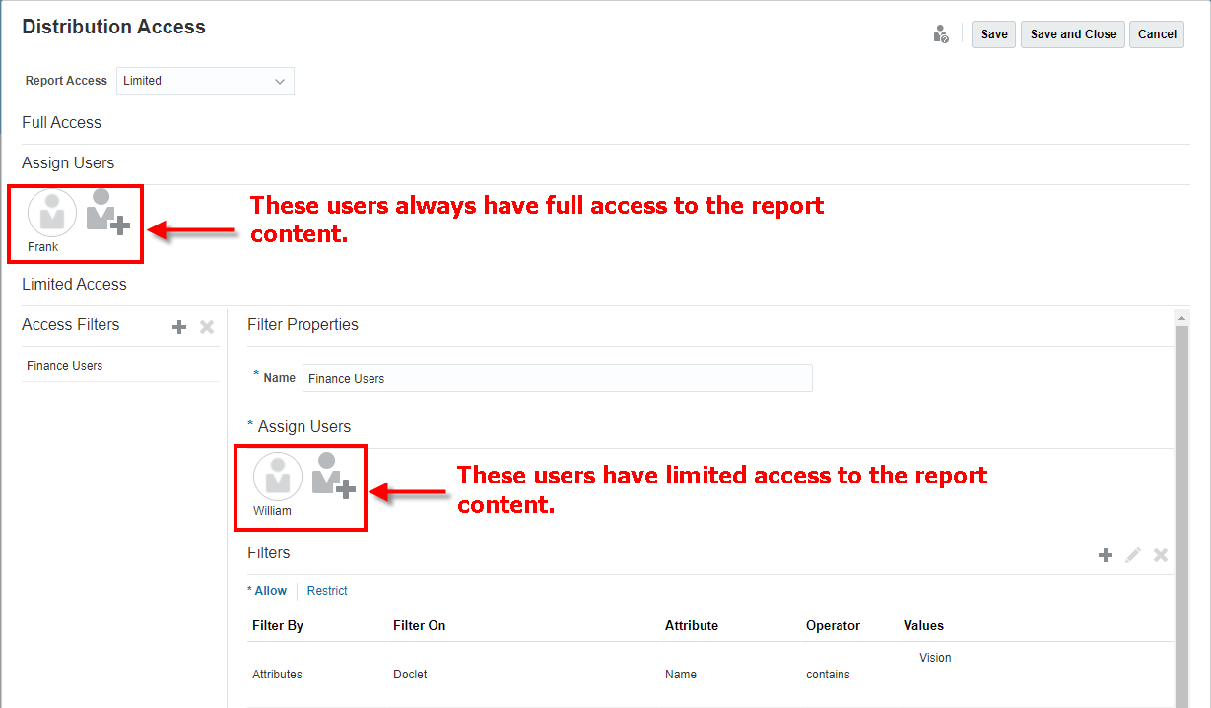Click Save and Close
The height and width of the screenshot is (708, 1211).
click(1073, 34)
